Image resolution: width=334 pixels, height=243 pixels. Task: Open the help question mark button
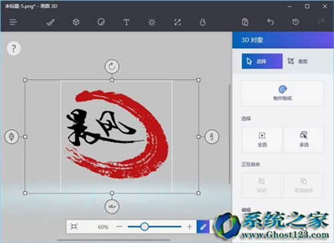[x=13, y=48]
